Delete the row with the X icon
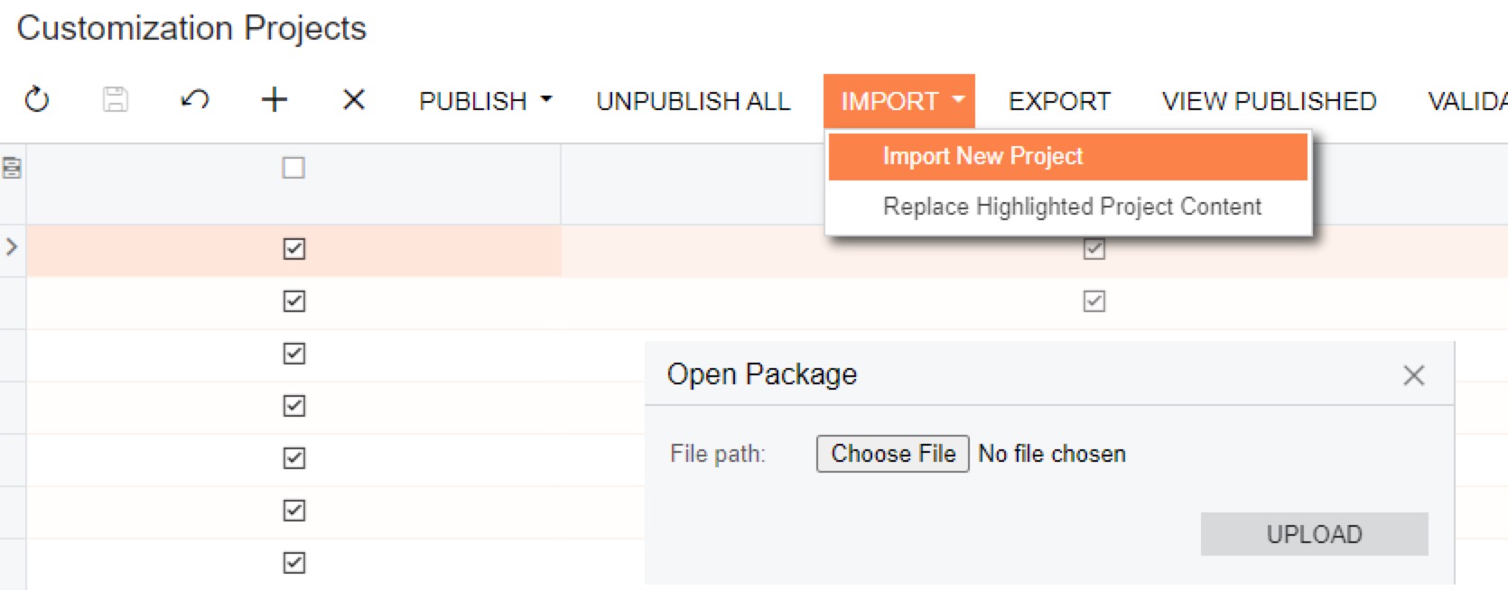The image size is (1508, 590). [x=354, y=99]
